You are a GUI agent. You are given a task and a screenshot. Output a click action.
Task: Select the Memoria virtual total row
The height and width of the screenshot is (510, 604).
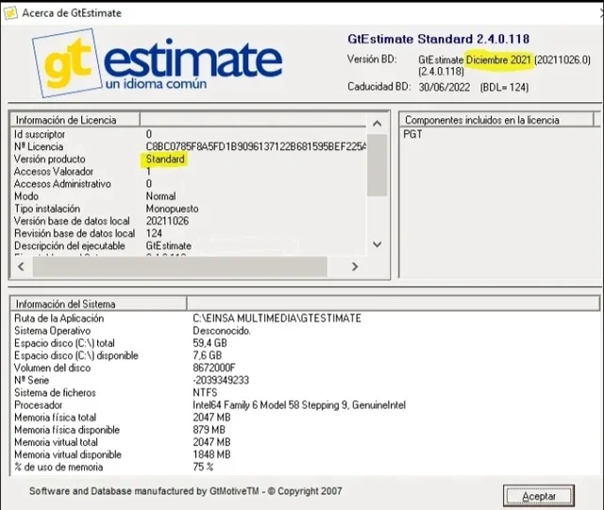click(x=304, y=442)
